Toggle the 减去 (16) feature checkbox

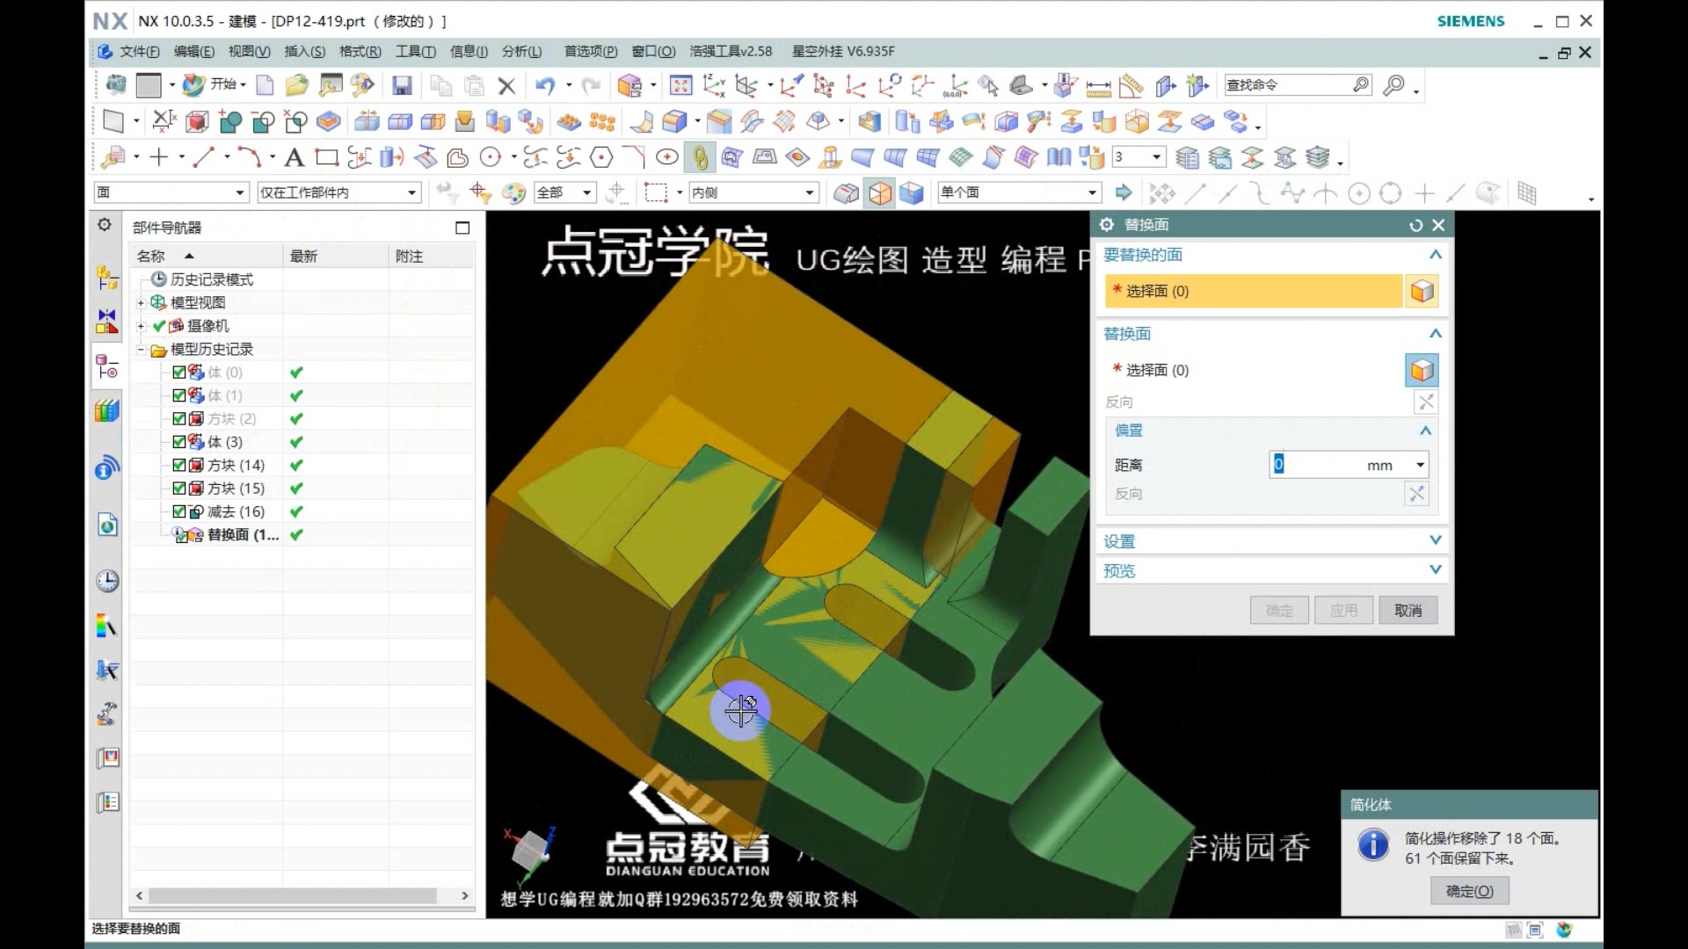179,511
